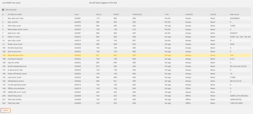
Task: Click threshold 045 for Airflow temperature
Action: tap(134, 66)
